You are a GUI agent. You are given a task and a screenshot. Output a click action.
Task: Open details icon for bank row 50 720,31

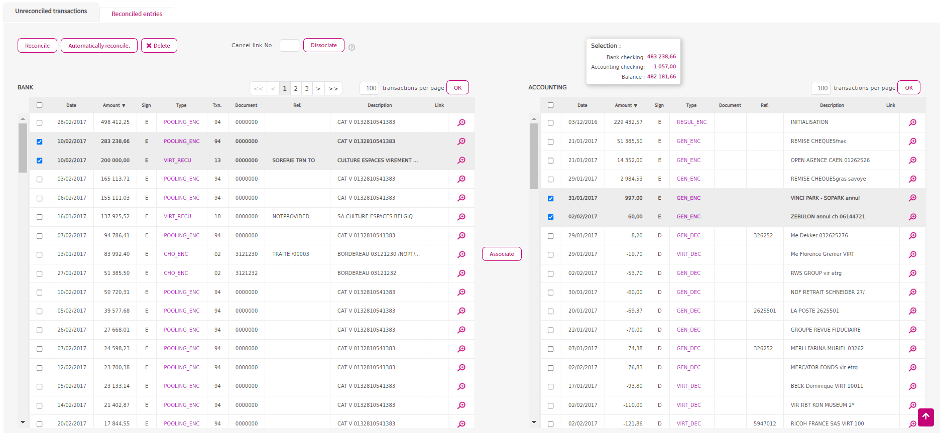coord(461,292)
